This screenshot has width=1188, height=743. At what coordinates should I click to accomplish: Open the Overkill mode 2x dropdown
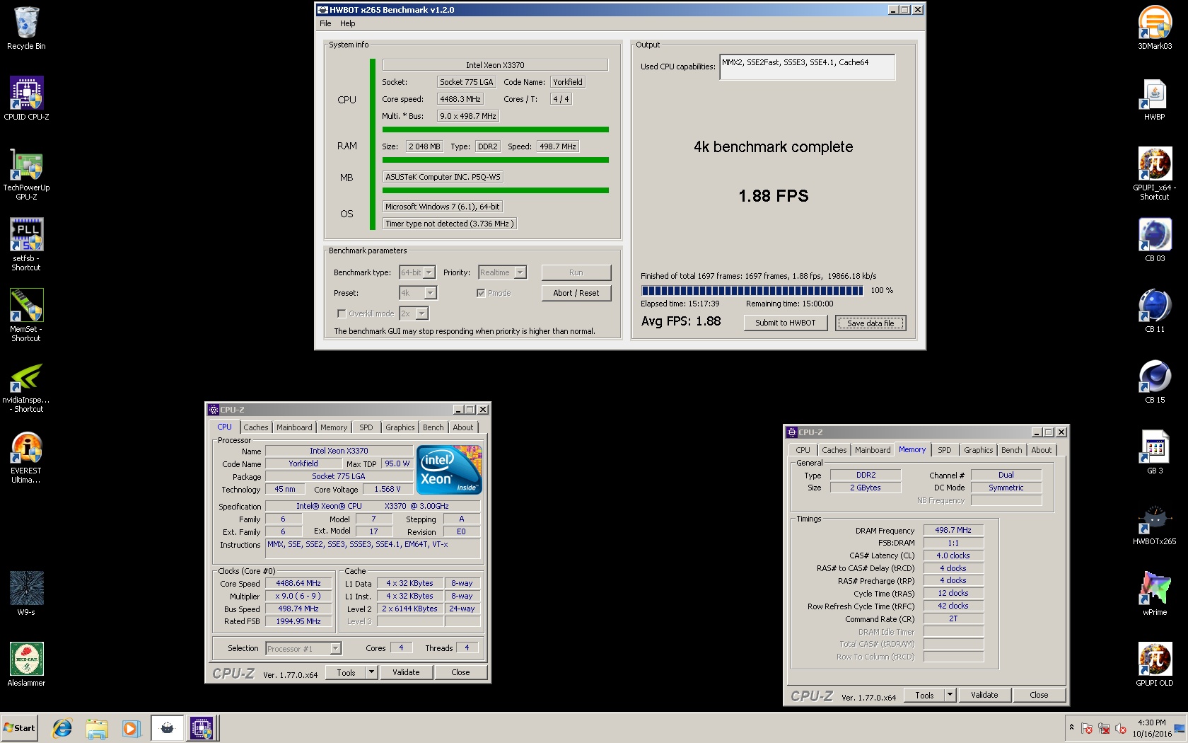[x=414, y=313]
